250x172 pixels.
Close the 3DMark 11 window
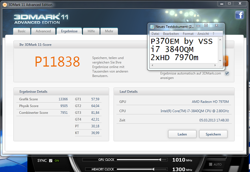pos(240,4)
